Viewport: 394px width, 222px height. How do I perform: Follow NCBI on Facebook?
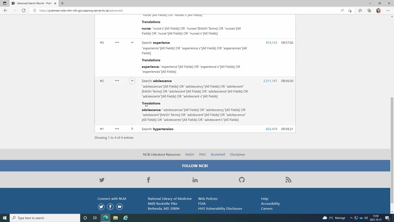pyautogui.click(x=148, y=180)
